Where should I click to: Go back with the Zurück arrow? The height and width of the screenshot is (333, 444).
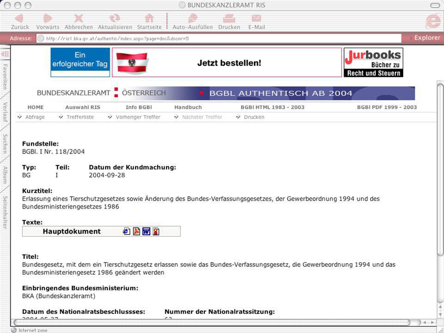coord(19,18)
